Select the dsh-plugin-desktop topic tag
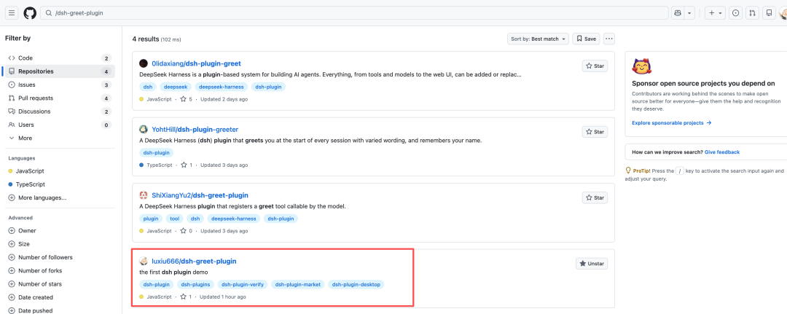The image size is (787, 314). (x=357, y=284)
